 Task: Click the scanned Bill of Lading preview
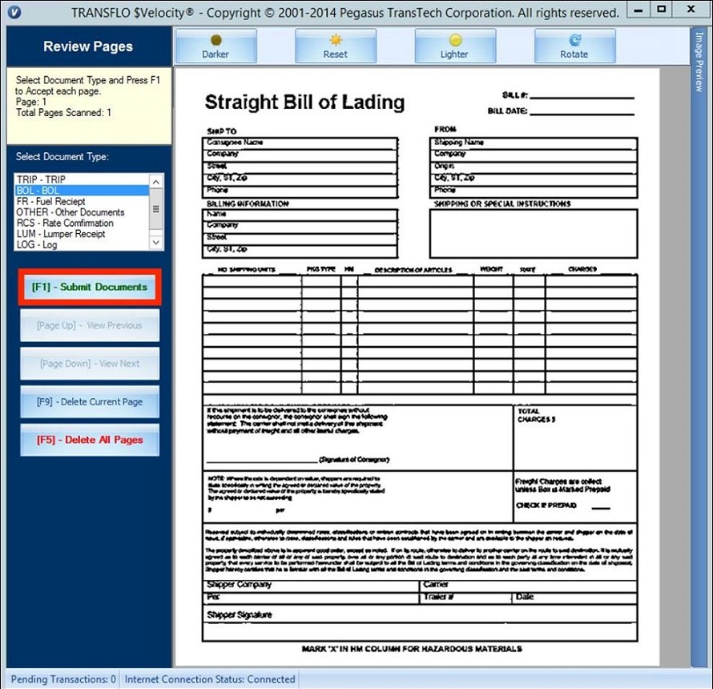coord(417,367)
